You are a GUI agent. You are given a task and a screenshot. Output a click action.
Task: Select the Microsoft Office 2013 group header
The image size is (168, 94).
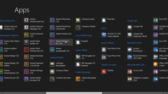(136, 65)
